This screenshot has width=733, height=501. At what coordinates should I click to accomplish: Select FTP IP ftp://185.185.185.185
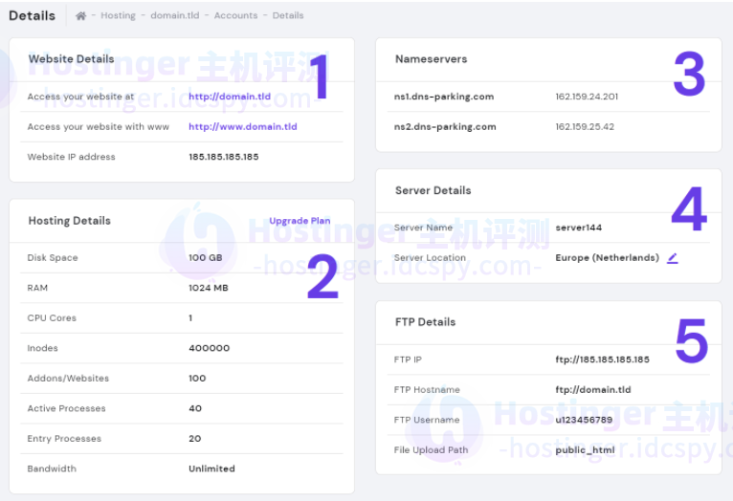[602, 359]
